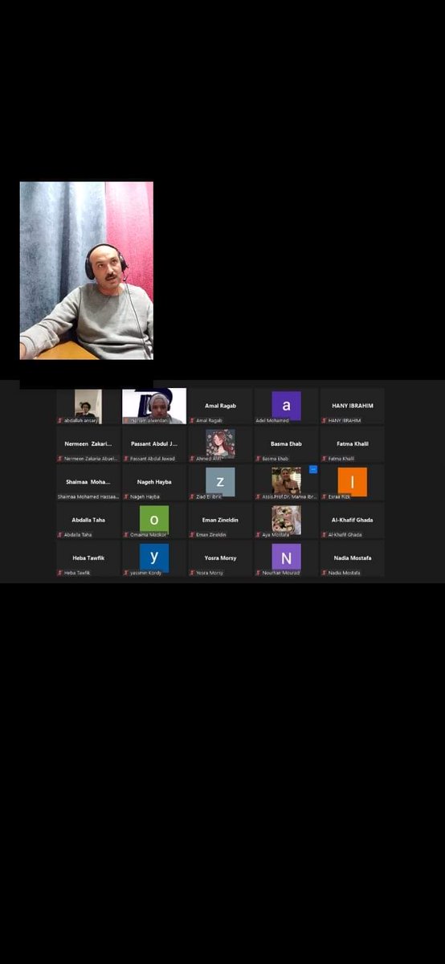Click the muted mic icon beside Yosra Morsy's label

click(193, 573)
